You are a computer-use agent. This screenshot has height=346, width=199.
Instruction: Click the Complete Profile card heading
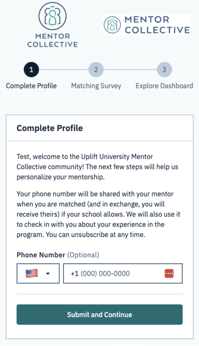50,128
